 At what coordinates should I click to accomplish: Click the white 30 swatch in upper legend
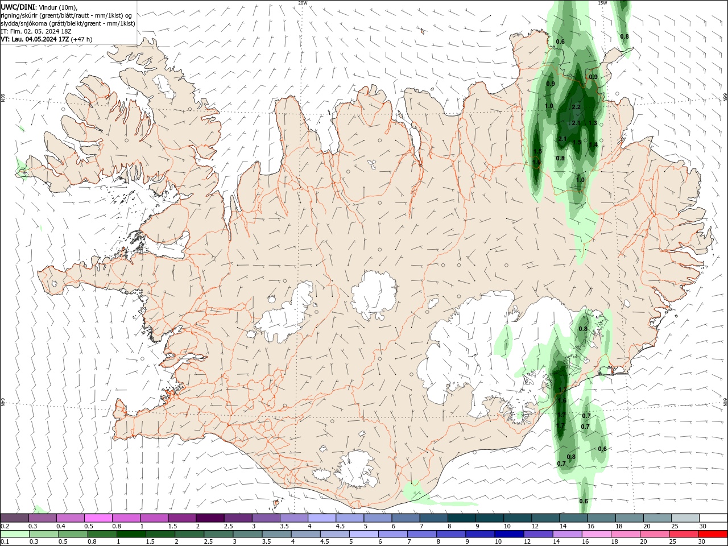(x=713, y=518)
